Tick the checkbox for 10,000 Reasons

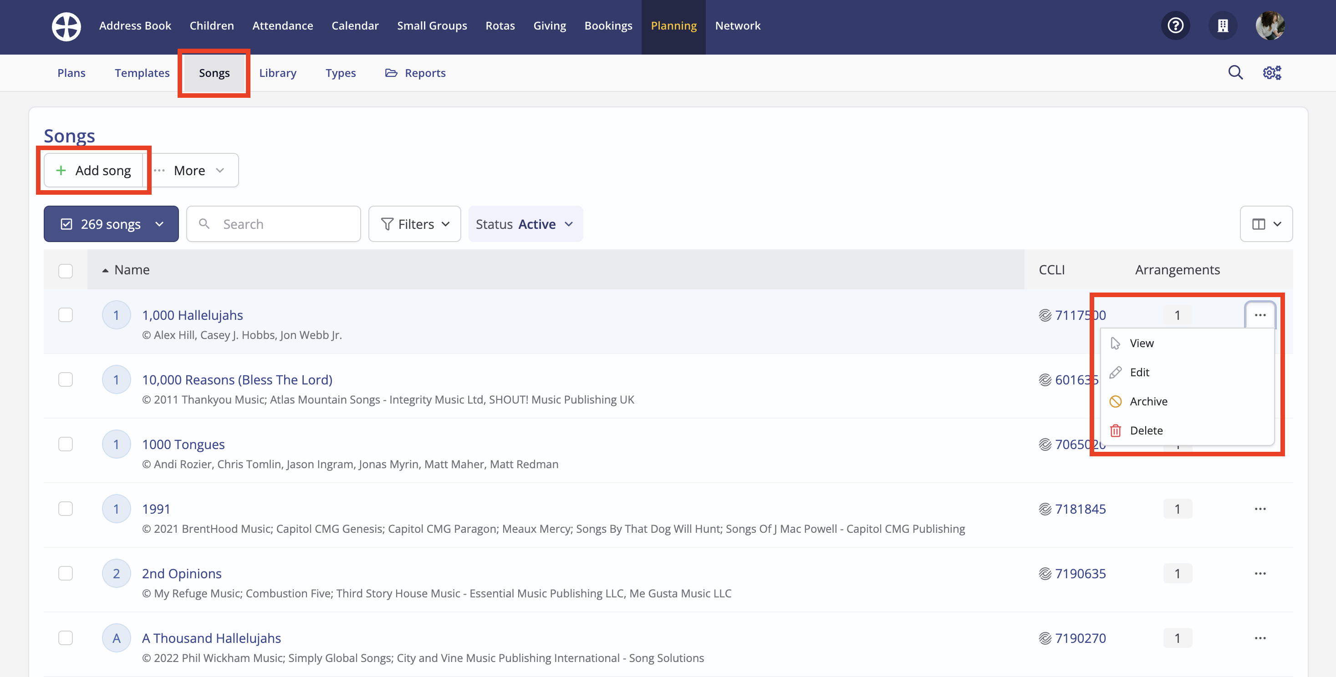pos(66,379)
